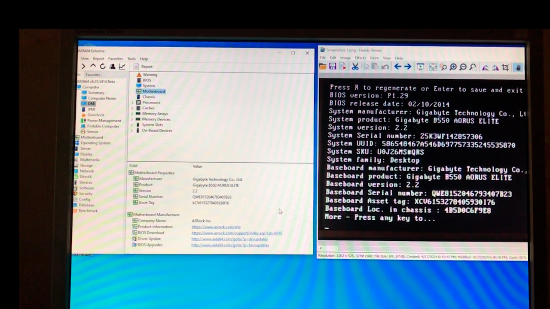The width and height of the screenshot is (550, 309).
Task: Click the AIDA64 refresh icon
Action: click(x=103, y=66)
